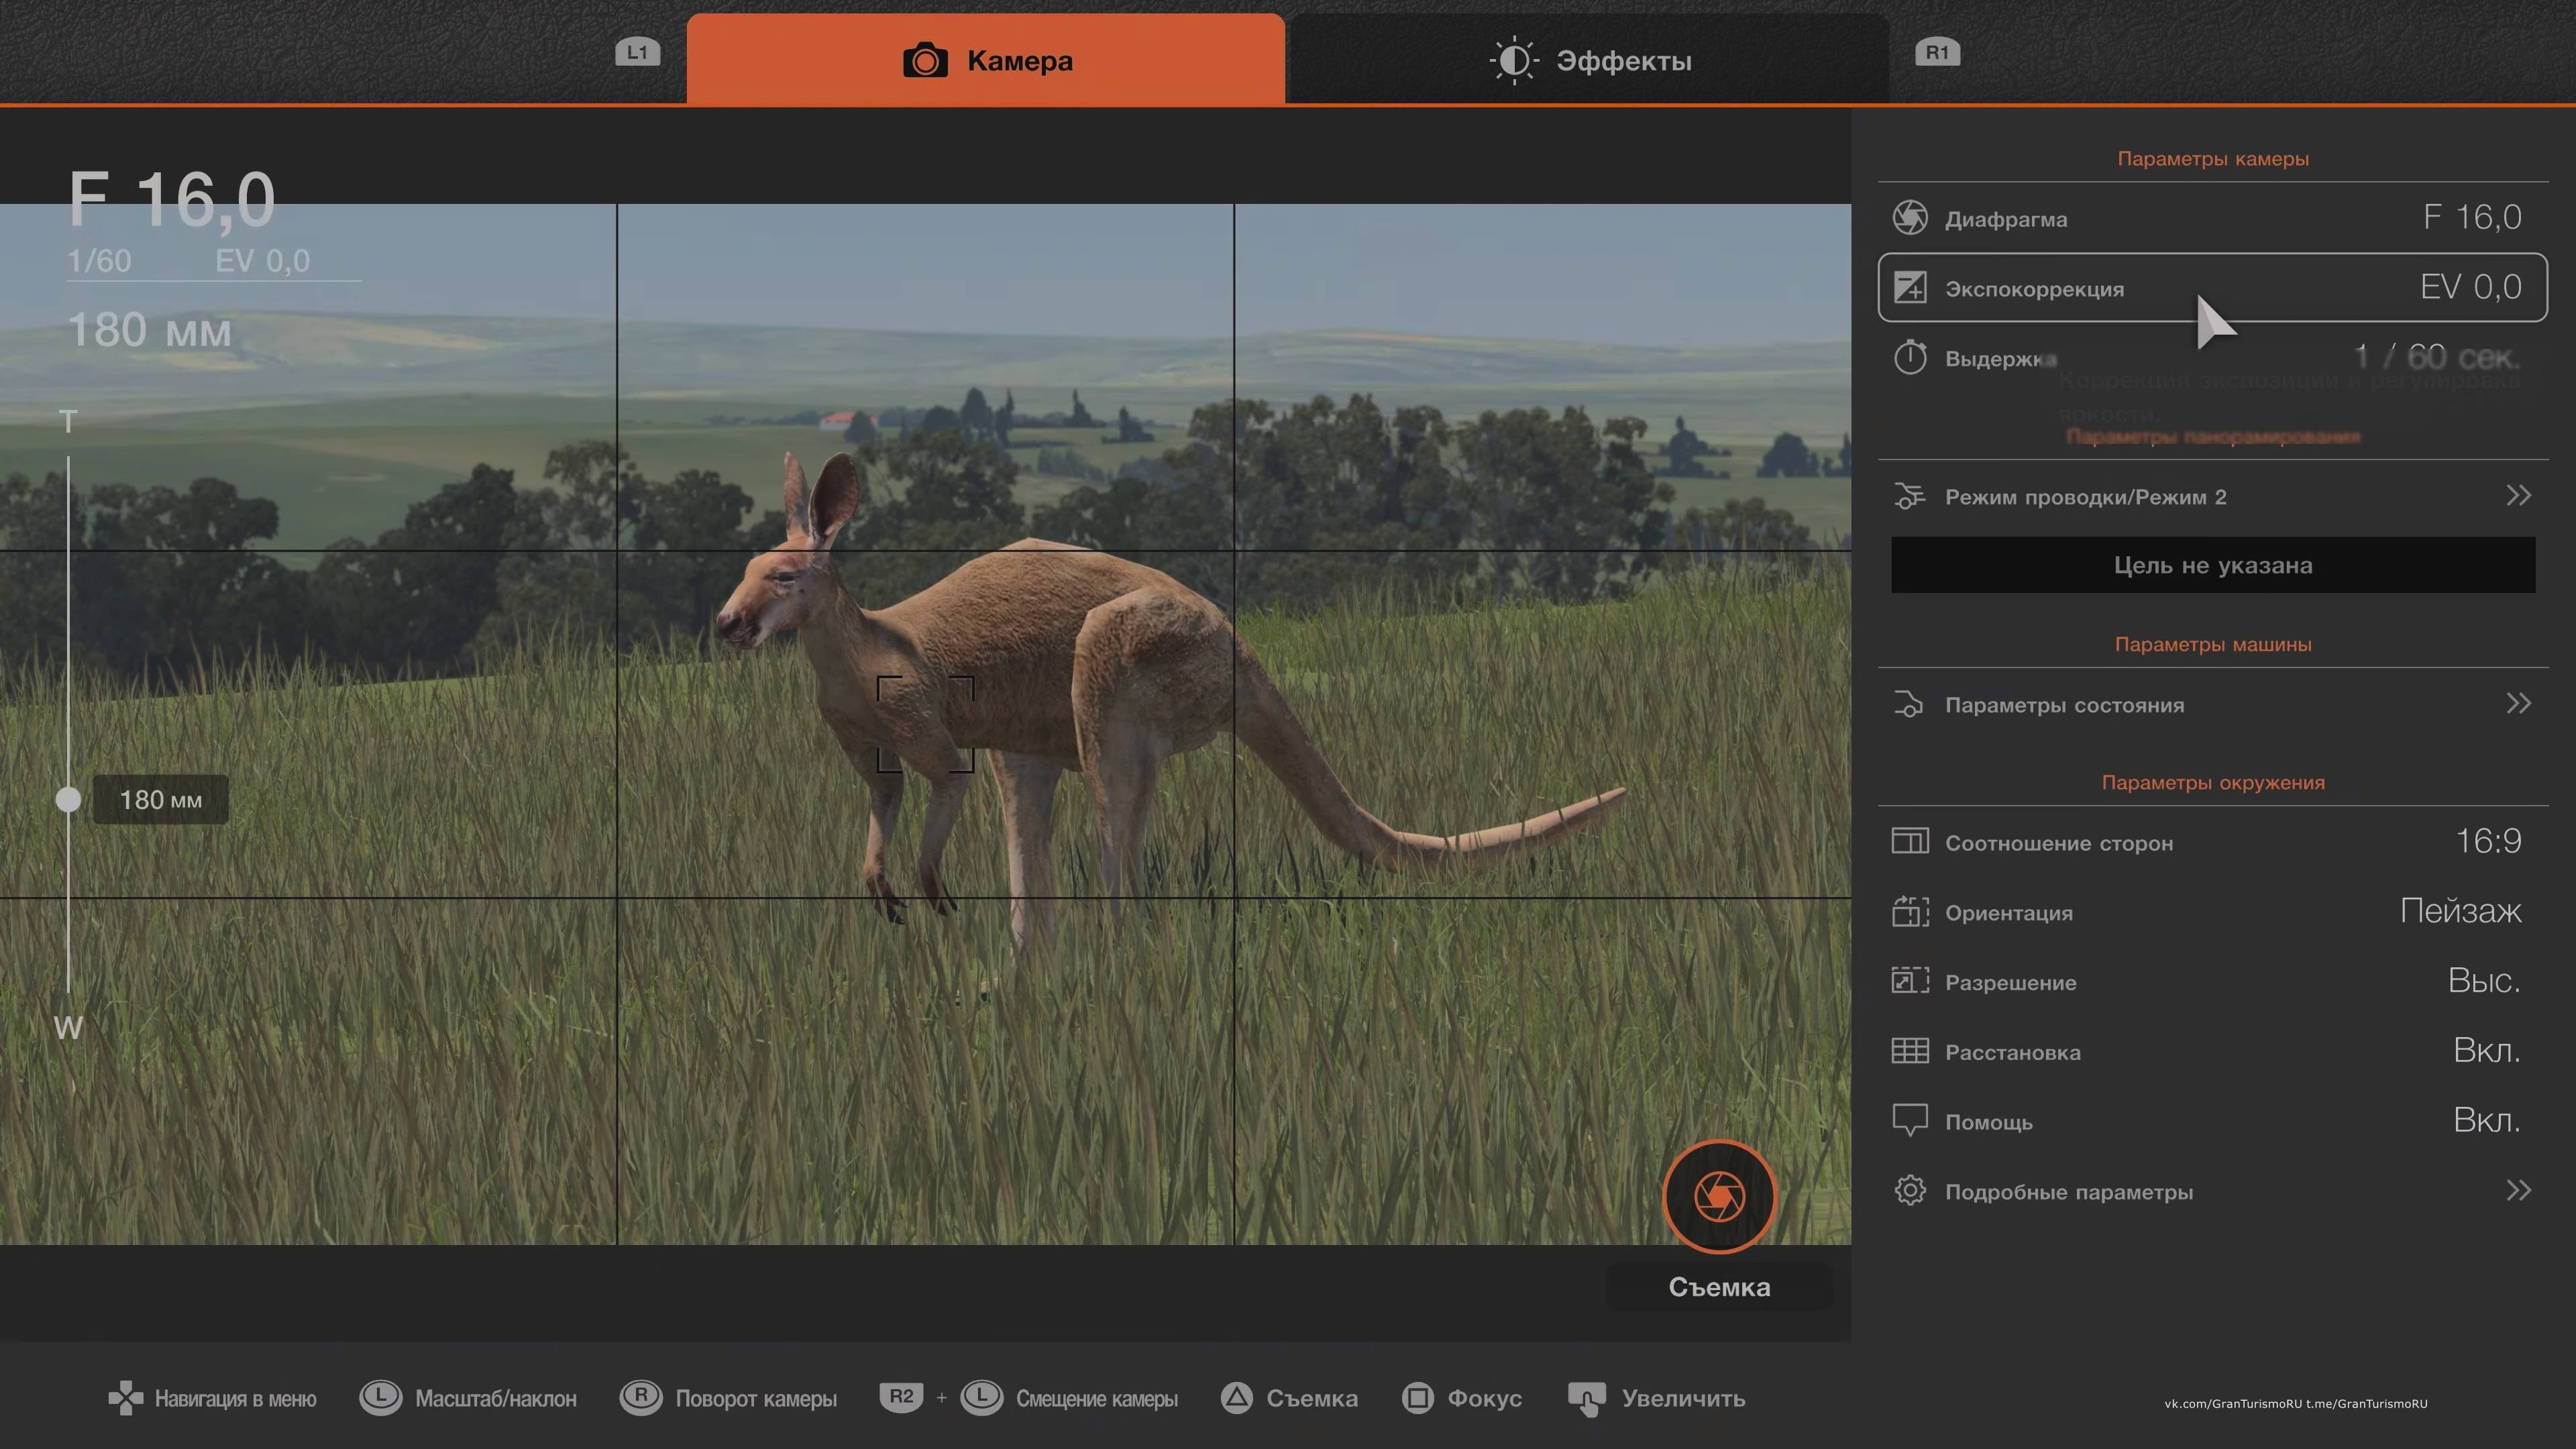Viewport: 2576px width, 1449px height.
Task: Click the L stick Масштаб/наклон icon
Action: (x=380, y=1397)
